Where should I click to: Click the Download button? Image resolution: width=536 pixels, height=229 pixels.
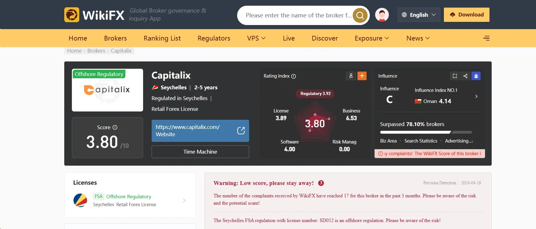(467, 15)
